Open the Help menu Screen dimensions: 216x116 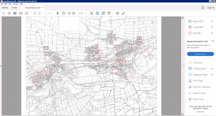tap(21, 4)
